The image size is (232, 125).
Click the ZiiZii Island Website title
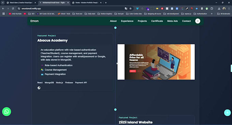(135, 122)
